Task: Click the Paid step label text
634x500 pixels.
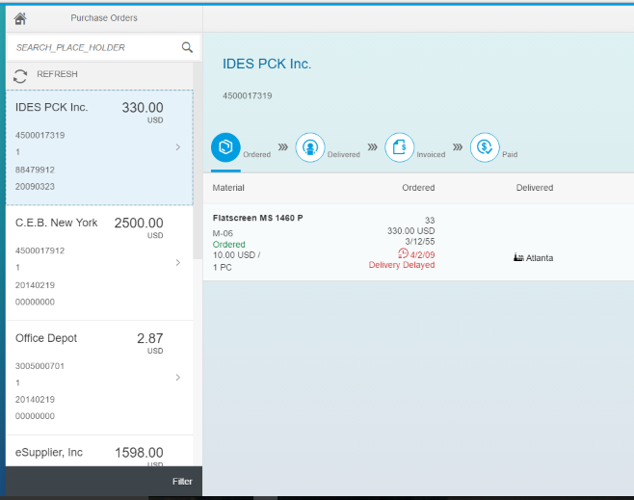Action: [510, 154]
